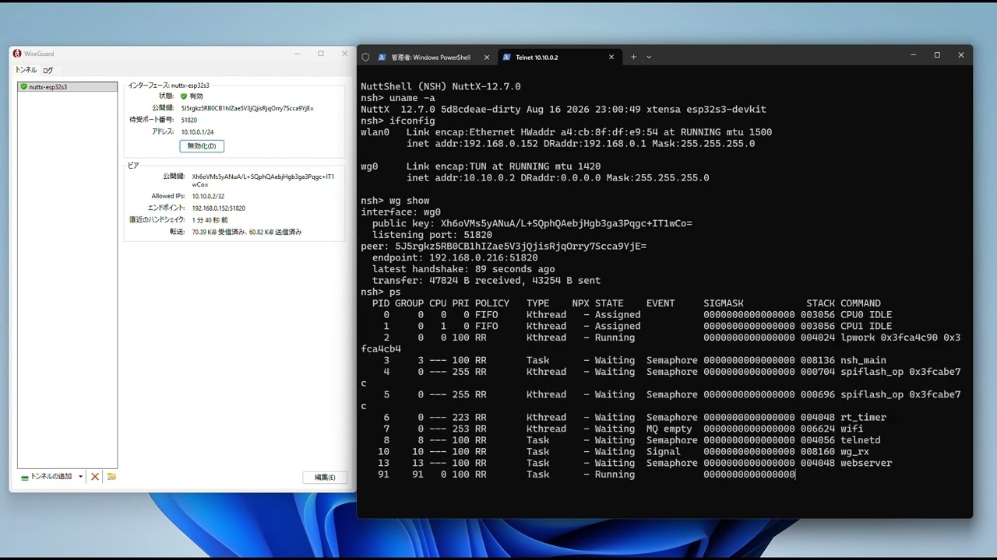Image resolution: width=997 pixels, height=560 pixels.
Task: Open the terminal profiles dropdown chevron
Action: (x=649, y=57)
